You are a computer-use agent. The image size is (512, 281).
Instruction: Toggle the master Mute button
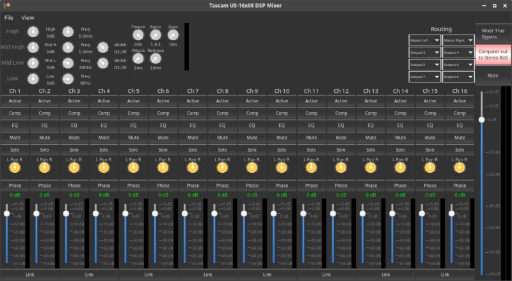tap(493, 76)
